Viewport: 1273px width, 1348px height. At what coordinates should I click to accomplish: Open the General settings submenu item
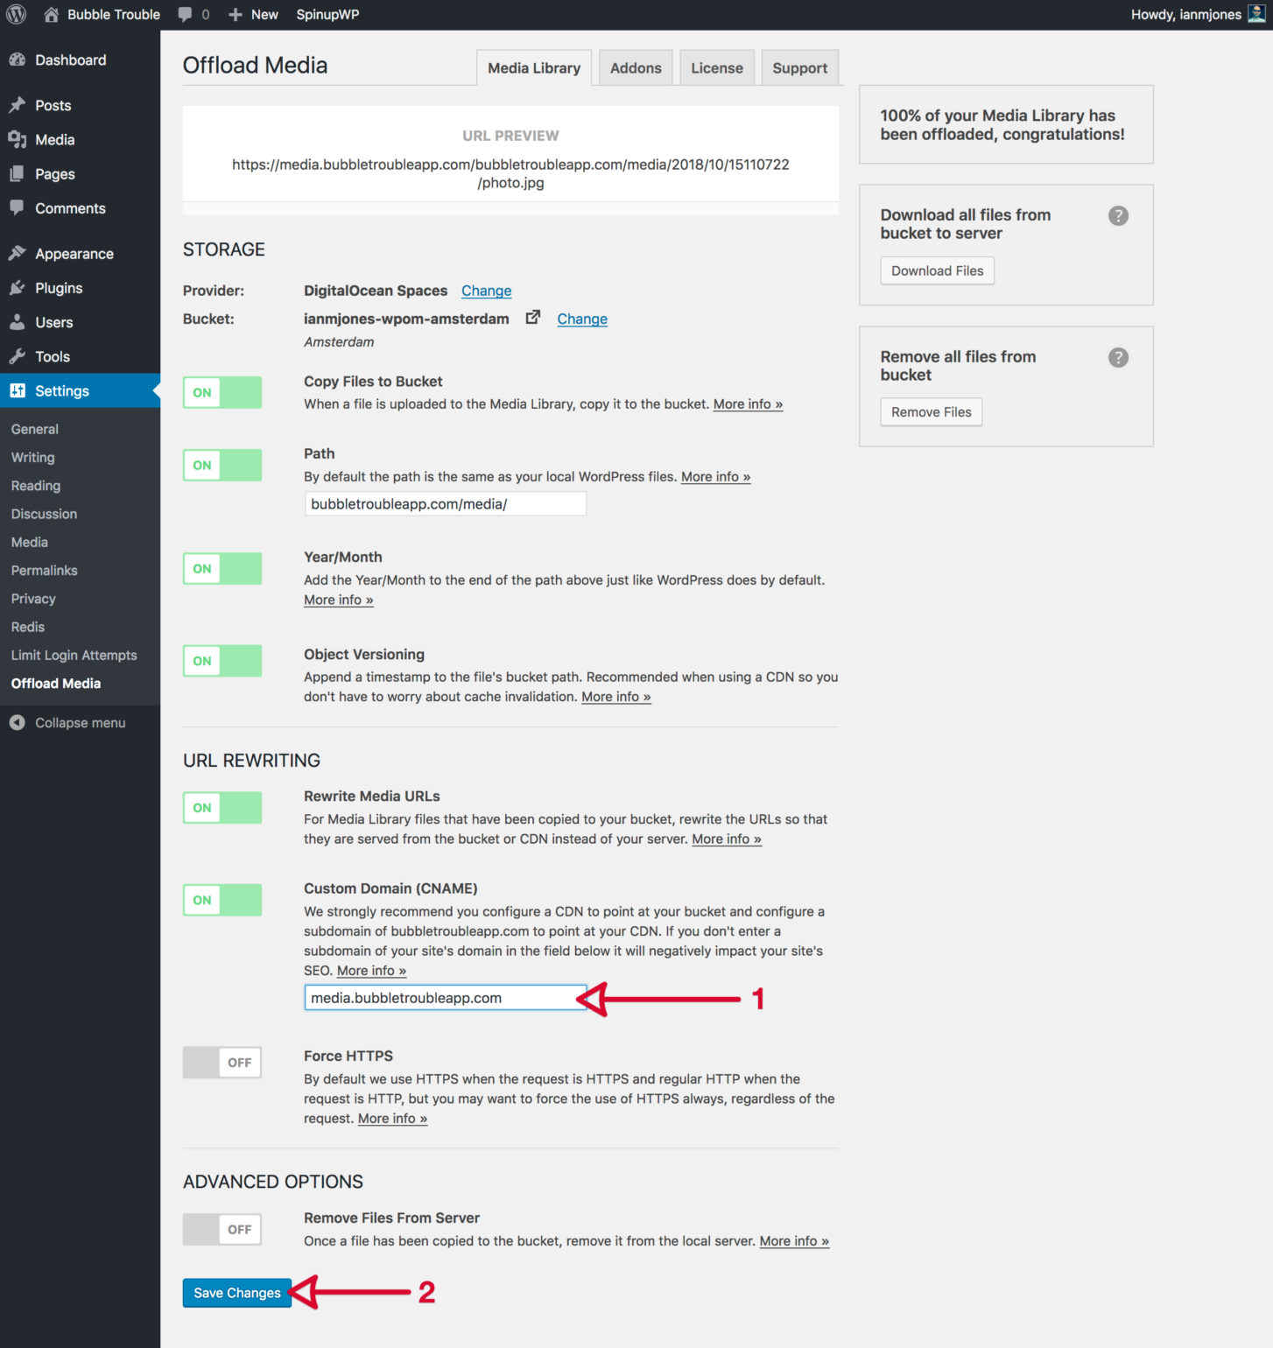pos(35,429)
